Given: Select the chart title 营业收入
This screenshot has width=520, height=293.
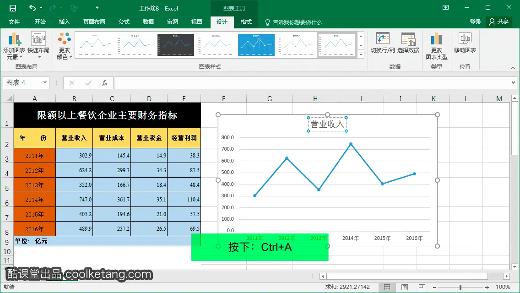Looking at the screenshot, I should (327, 124).
